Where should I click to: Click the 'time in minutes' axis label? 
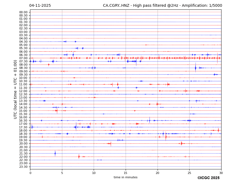tap(125, 177)
